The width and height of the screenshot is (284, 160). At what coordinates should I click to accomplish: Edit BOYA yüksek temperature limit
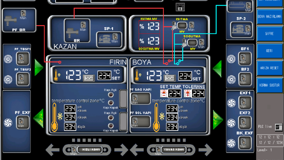pyautogui.click(x=172, y=118)
